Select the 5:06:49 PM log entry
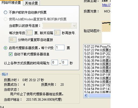 pos(97,57)
